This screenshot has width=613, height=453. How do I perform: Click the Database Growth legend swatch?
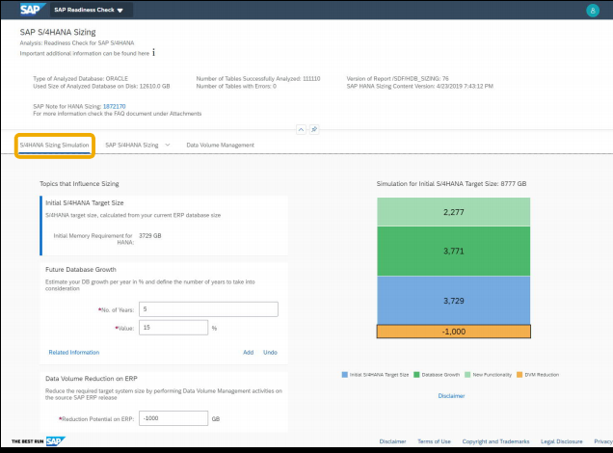pos(416,374)
